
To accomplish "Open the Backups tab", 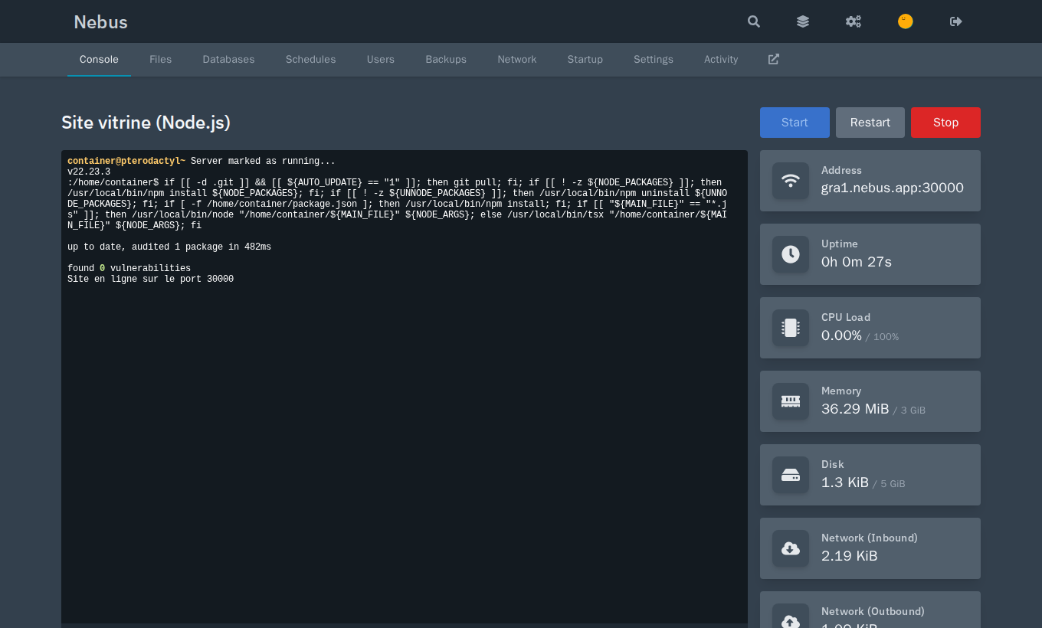I will coord(446,60).
